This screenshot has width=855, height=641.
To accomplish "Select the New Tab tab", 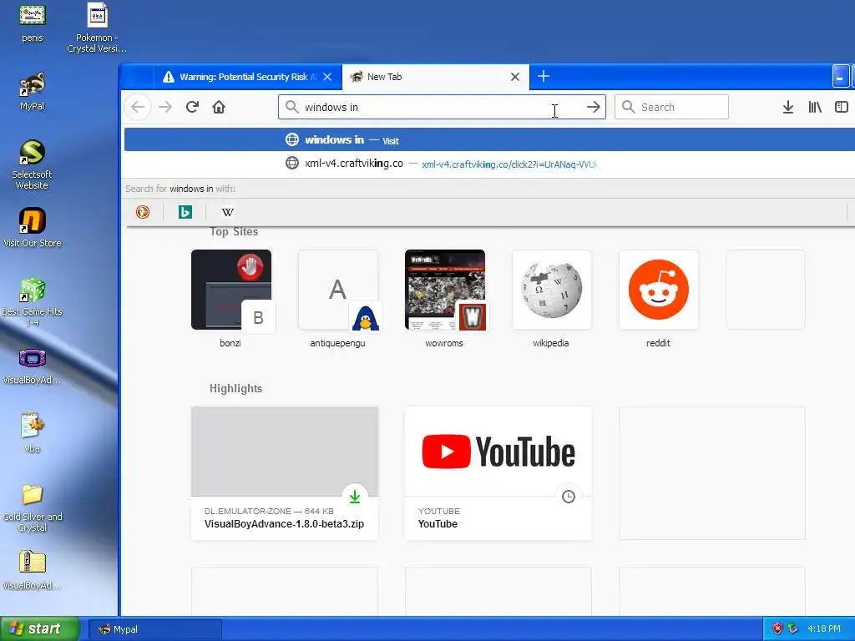I will [435, 77].
